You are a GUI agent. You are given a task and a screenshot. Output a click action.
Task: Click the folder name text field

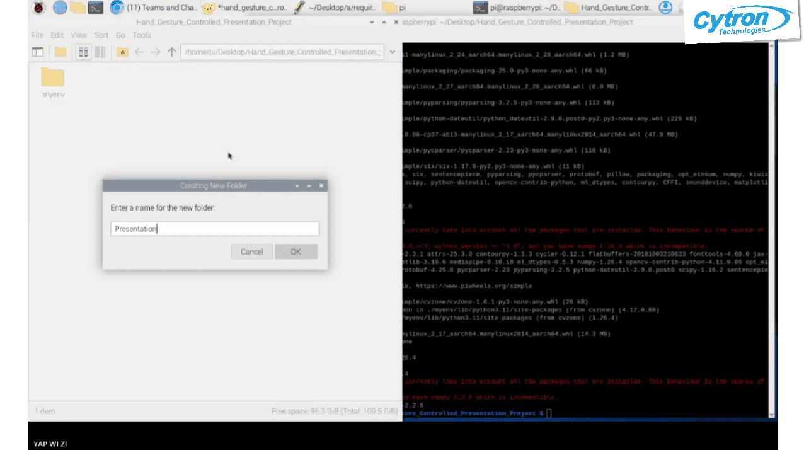(214, 229)
